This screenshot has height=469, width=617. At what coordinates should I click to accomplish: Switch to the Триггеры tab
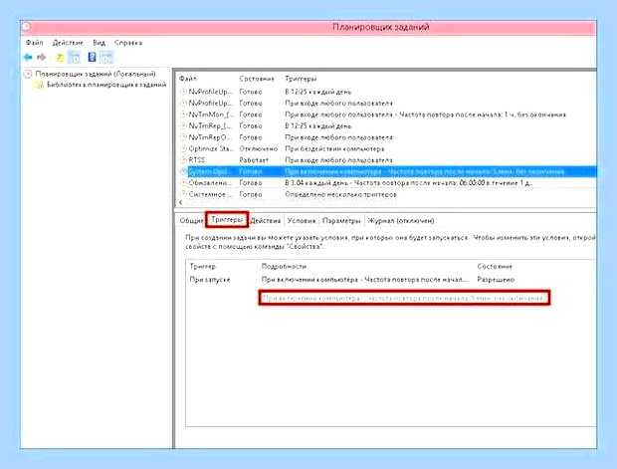click(x=227, y=220)
